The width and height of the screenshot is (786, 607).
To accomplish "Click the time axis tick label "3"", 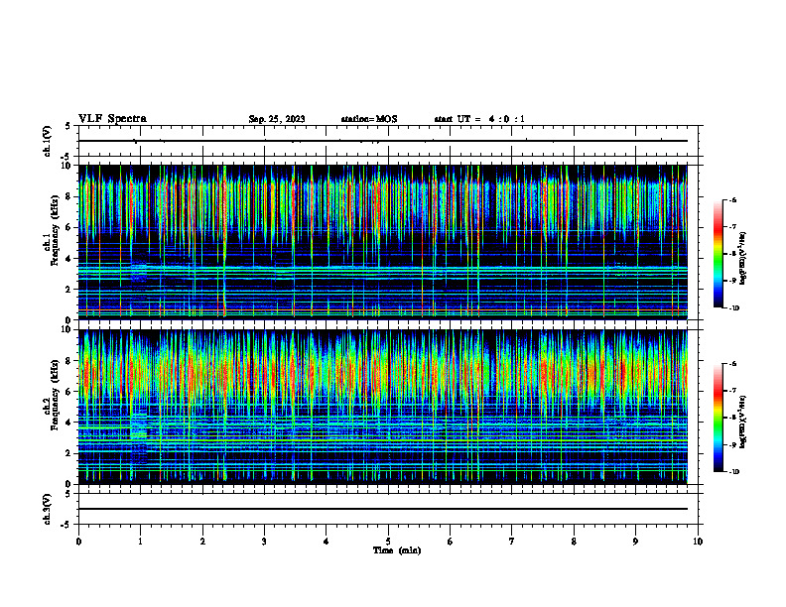I will tap(264, 542).
